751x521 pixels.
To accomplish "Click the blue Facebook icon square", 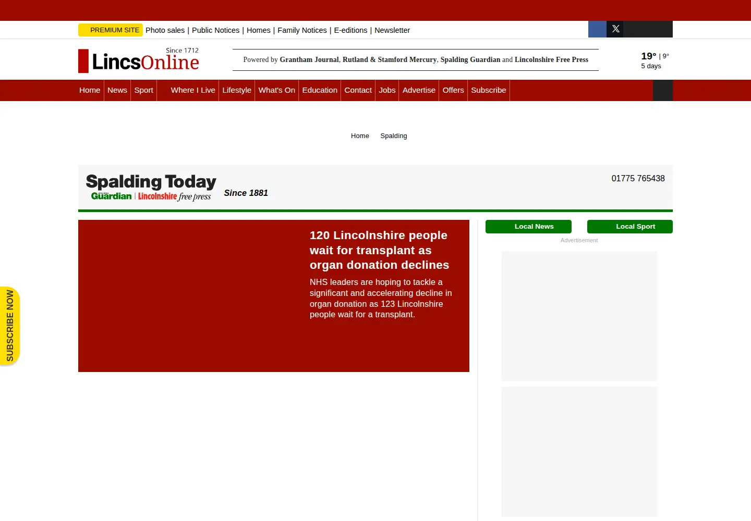I will tap(597, 29).
